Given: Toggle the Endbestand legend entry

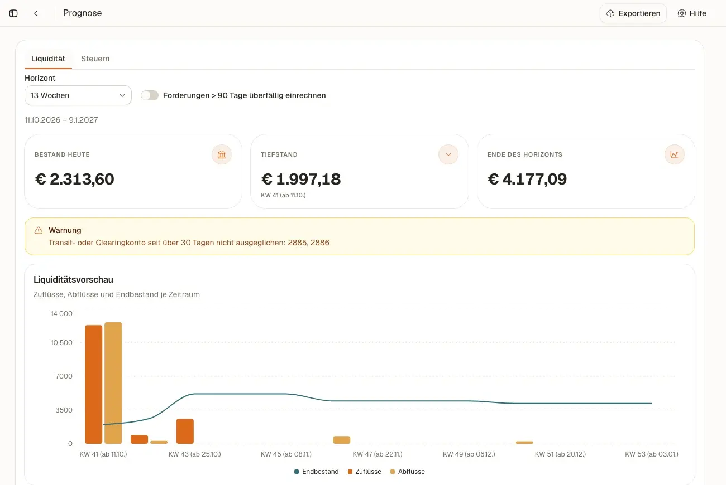Looking at the screenshot, I should pos(317,472).
